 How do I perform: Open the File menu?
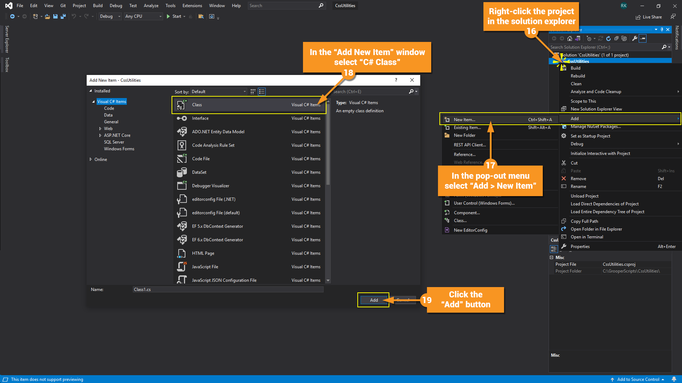point(20,6)
